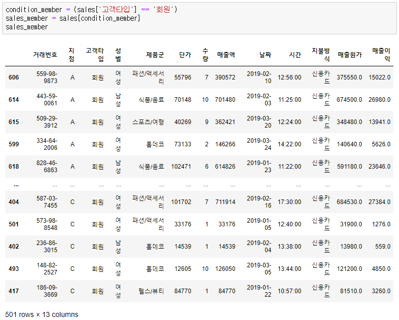Select row index 615
Image resolution: width=399 pixels, height=320 pixels.
(14, 122)
